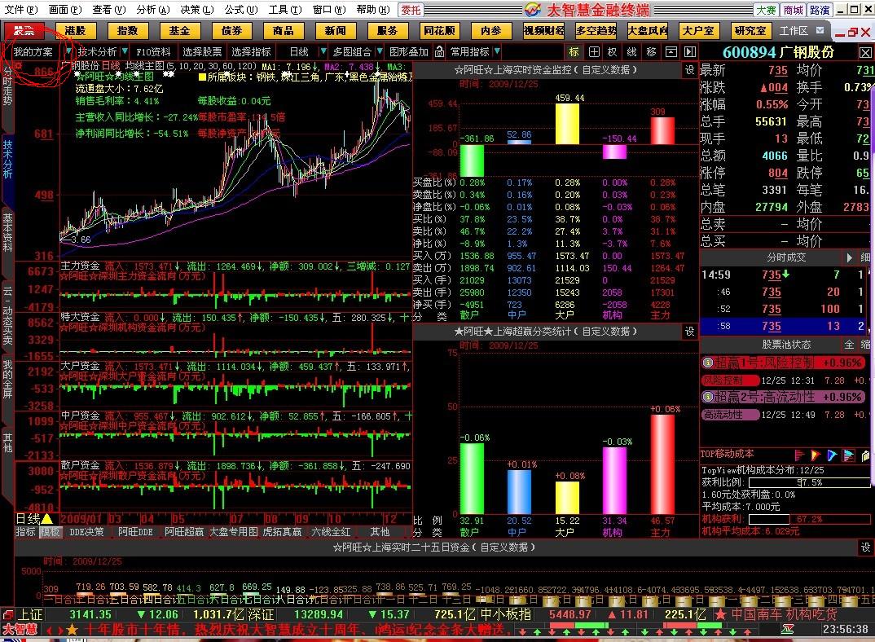Click the 设 button of 上海超赢分类统计 panel

(x=690, y=331)
